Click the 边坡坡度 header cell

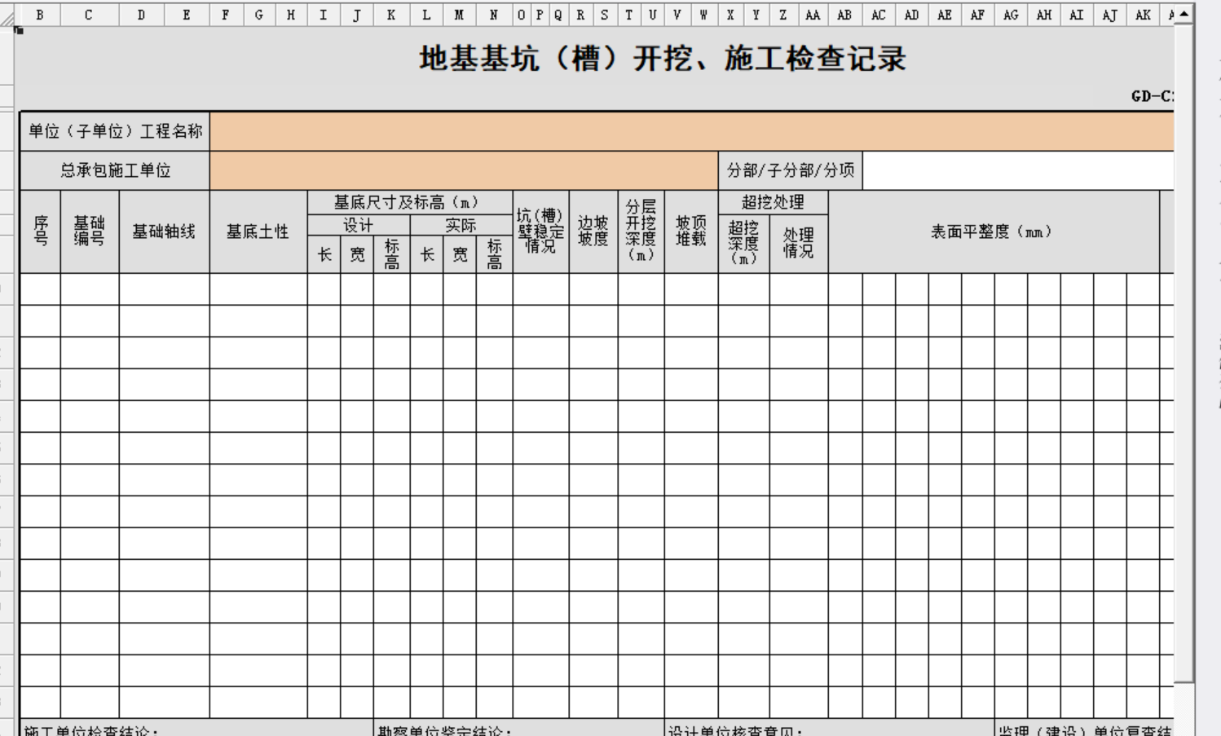tap(593, 231)
